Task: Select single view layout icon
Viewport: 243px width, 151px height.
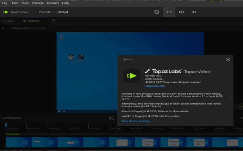Action: coord(169,12)
